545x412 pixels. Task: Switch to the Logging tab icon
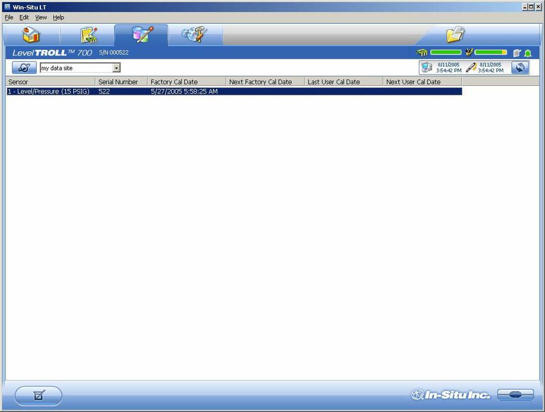[88, 35]
